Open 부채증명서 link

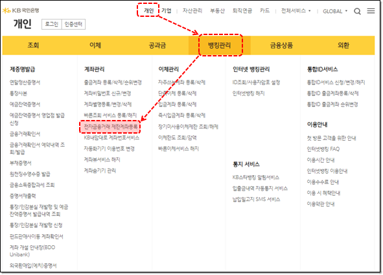(21, 163)
